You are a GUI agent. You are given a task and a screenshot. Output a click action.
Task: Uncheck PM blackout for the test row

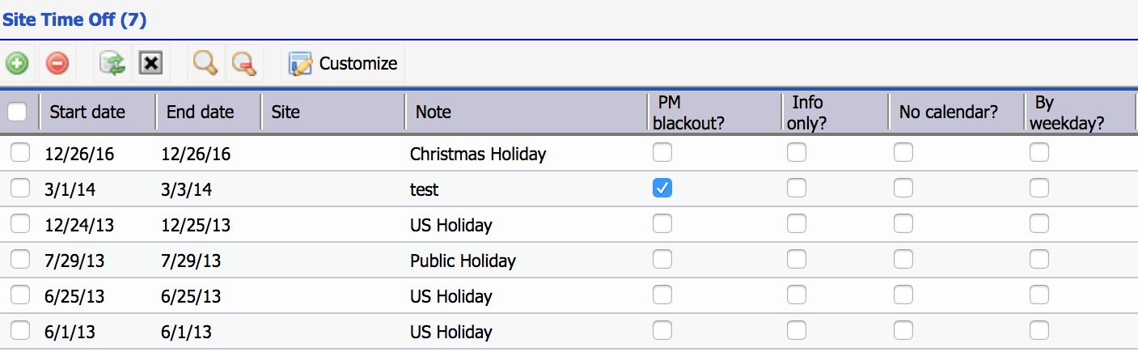(x=662, y=189)
